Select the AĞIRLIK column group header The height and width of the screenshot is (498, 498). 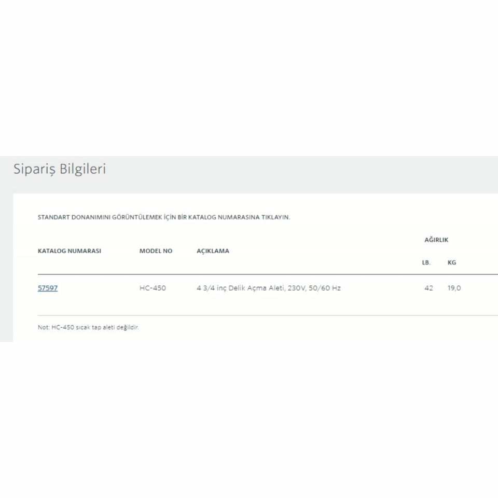[x=436, y=240]
